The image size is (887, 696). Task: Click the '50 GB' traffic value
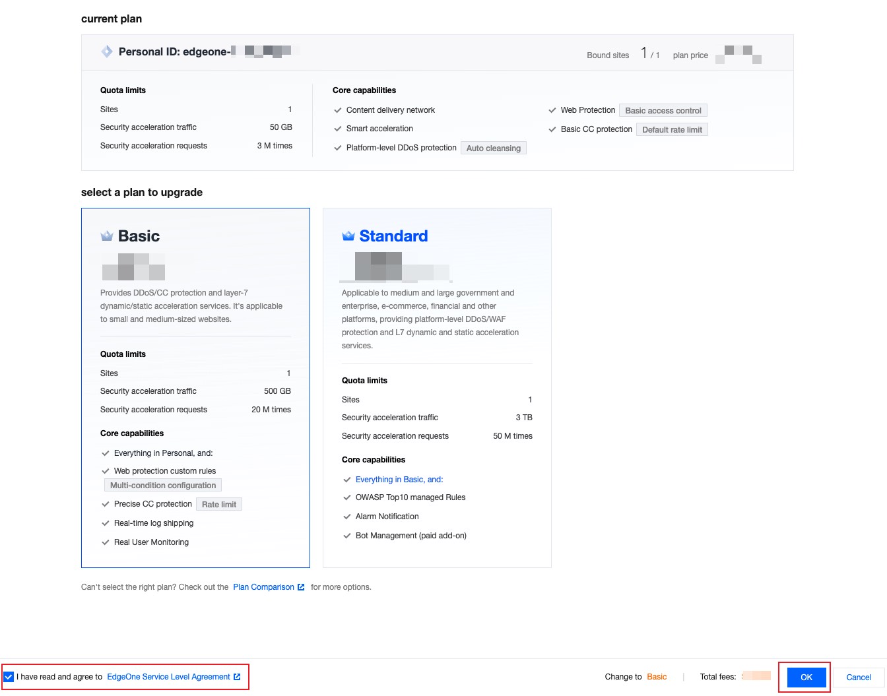[281, 127]
